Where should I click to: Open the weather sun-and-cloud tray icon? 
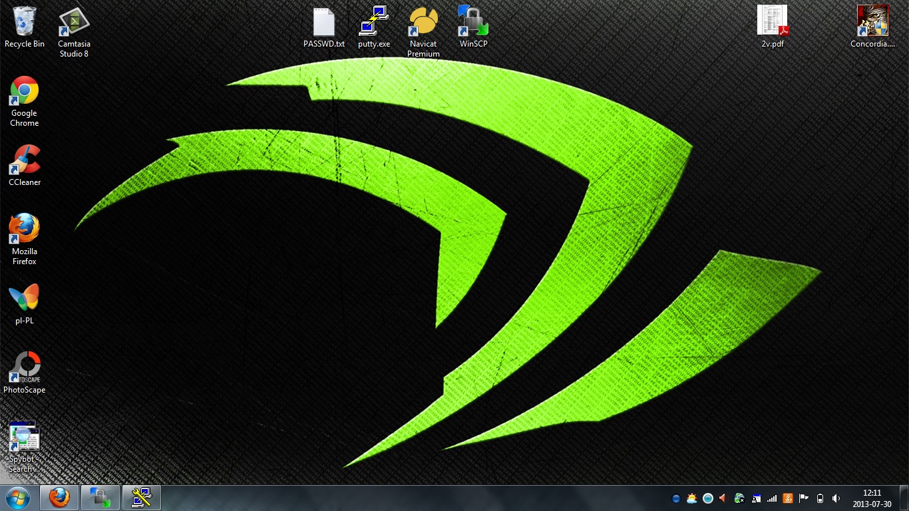[692, 498]
